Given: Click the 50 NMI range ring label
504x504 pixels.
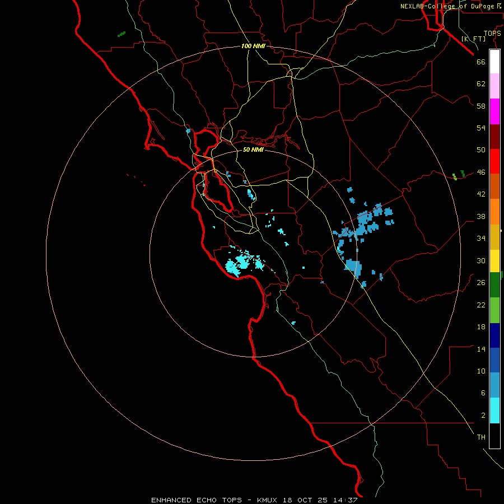Looking at the screenshot, I should click(x=253, y=150).
